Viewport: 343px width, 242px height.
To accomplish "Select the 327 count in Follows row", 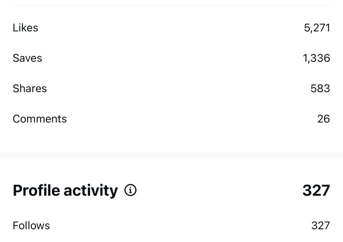I will coord(321,225).
